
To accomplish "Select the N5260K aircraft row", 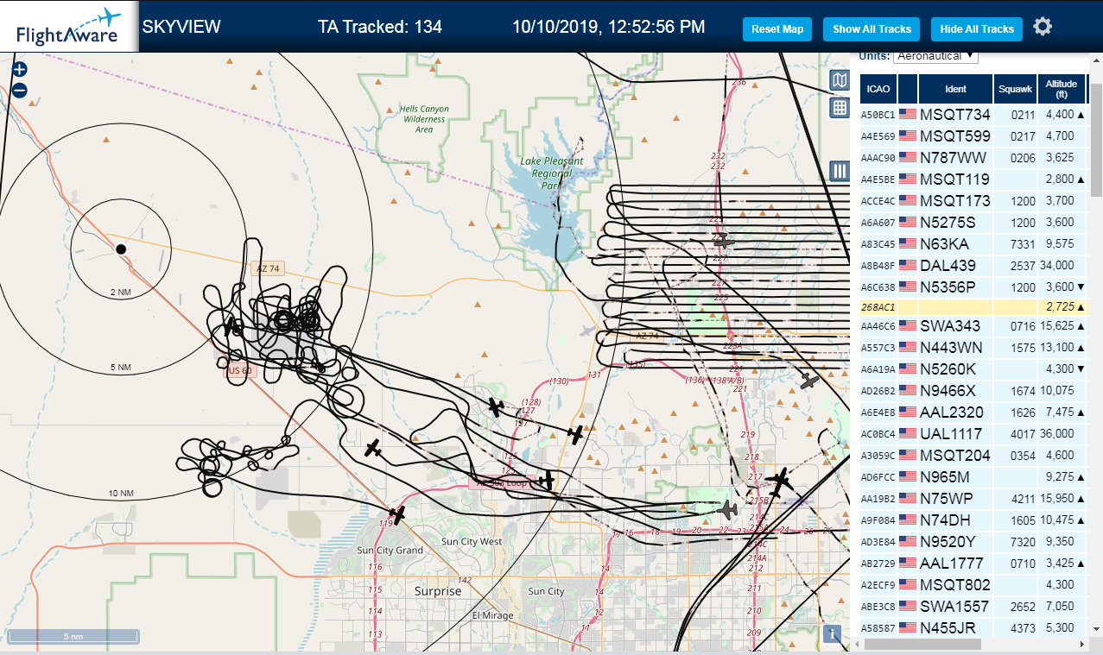I will [x=973, y=368].
